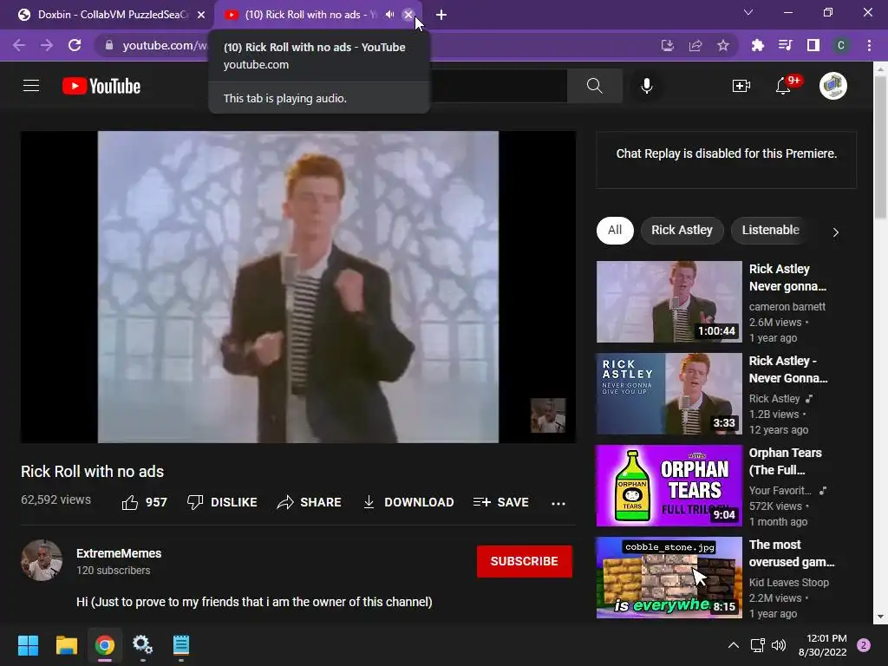Screen dimensions: 888x666
Task: Open the 3:33 Never Gonna Give You Up thumbnail
Action: click(669, 394)
